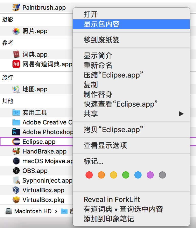Viewport: 196px width, 228px height.
Task: Click the VirtualBox.pkg package icon
Action: tap(16, 200)
